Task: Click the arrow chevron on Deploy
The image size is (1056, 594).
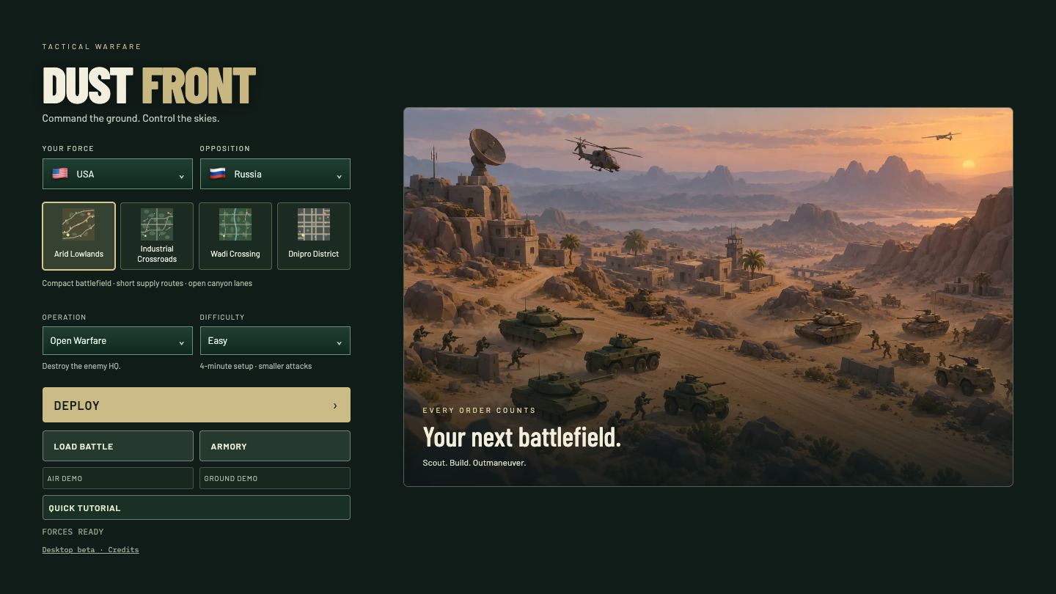Action: point(335,406)
